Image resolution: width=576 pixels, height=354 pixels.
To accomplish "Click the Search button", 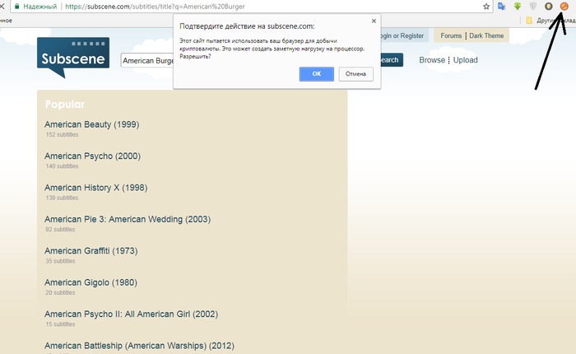I will coord(392,60).
